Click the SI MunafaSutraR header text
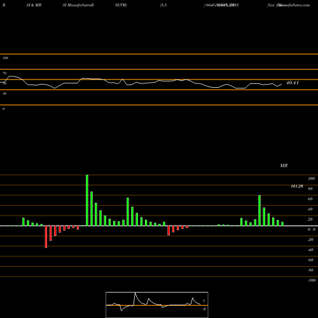 click(78, 5)
